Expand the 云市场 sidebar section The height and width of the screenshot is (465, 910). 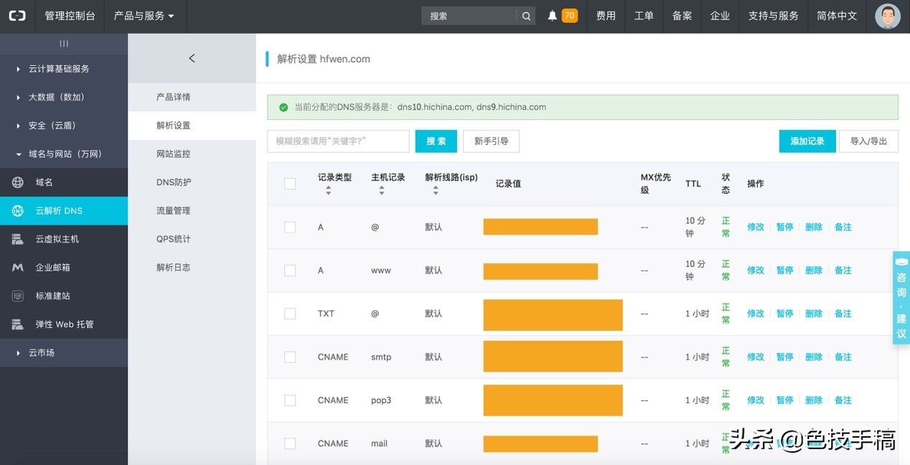(x=41, y=352)
